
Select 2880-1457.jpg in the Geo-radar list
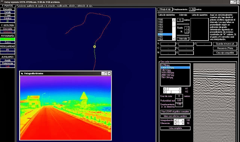click(x=168, y=75)
